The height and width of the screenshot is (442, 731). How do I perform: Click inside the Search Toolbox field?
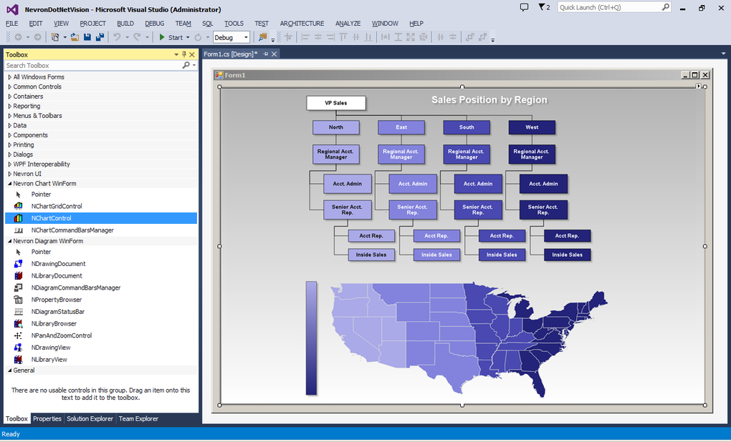[x=86, y=65]
